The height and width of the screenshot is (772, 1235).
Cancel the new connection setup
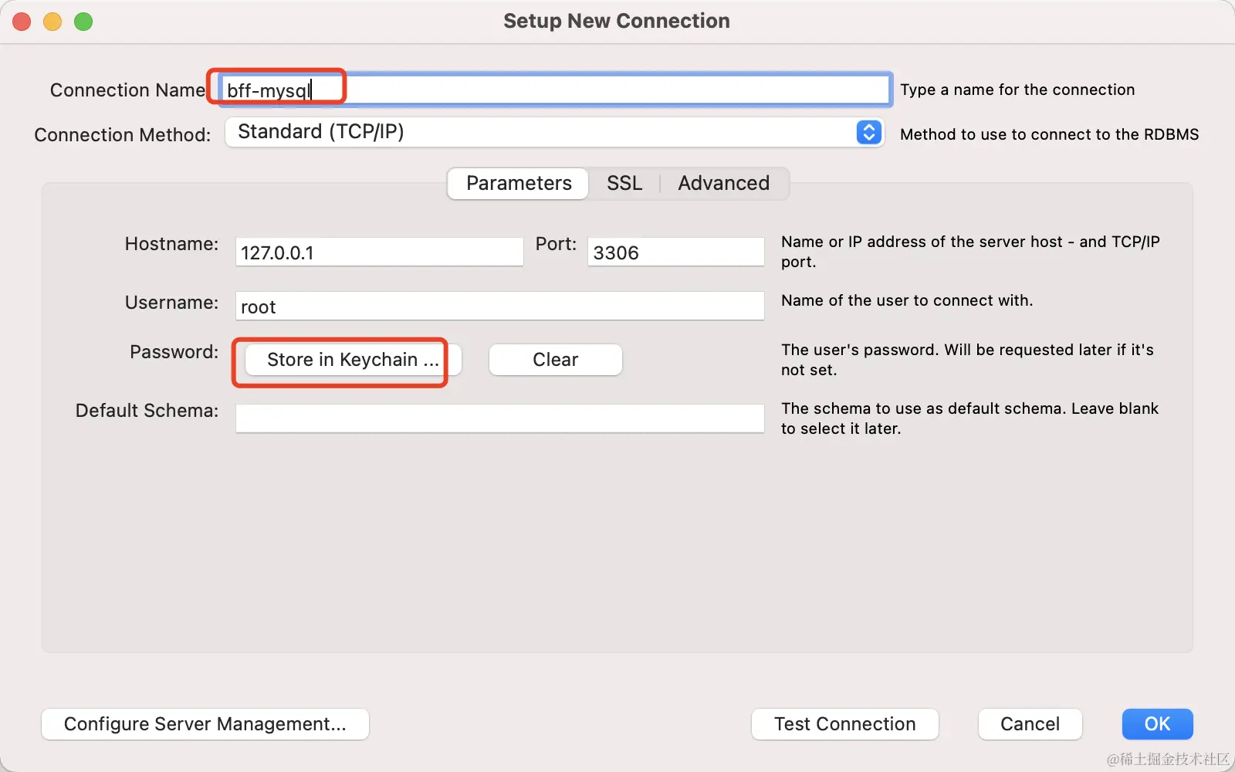coord(1030,724)
